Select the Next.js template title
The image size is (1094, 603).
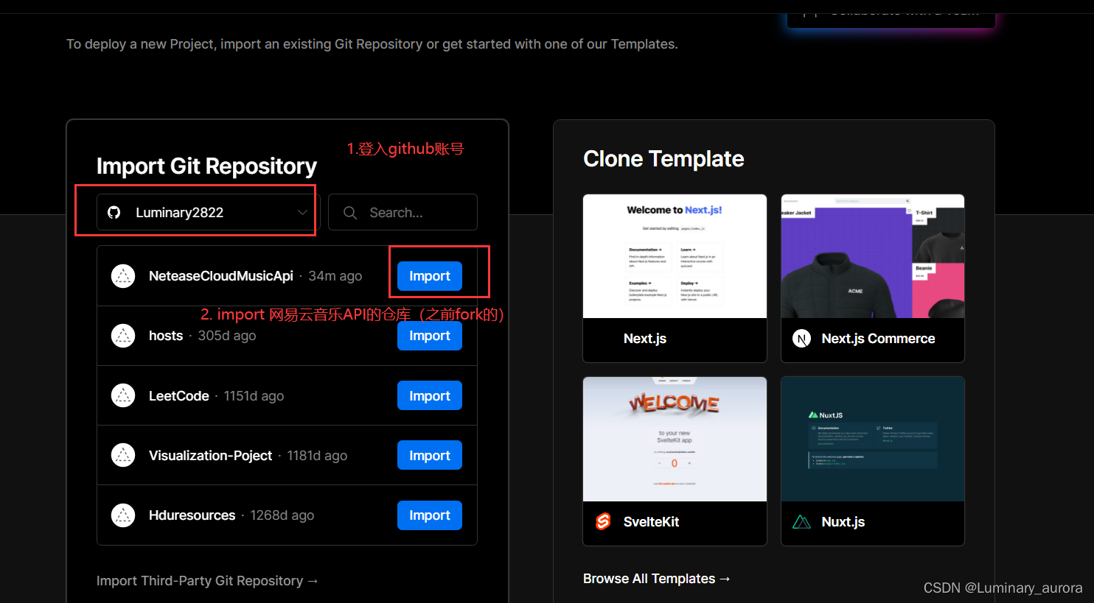(645, 339)
